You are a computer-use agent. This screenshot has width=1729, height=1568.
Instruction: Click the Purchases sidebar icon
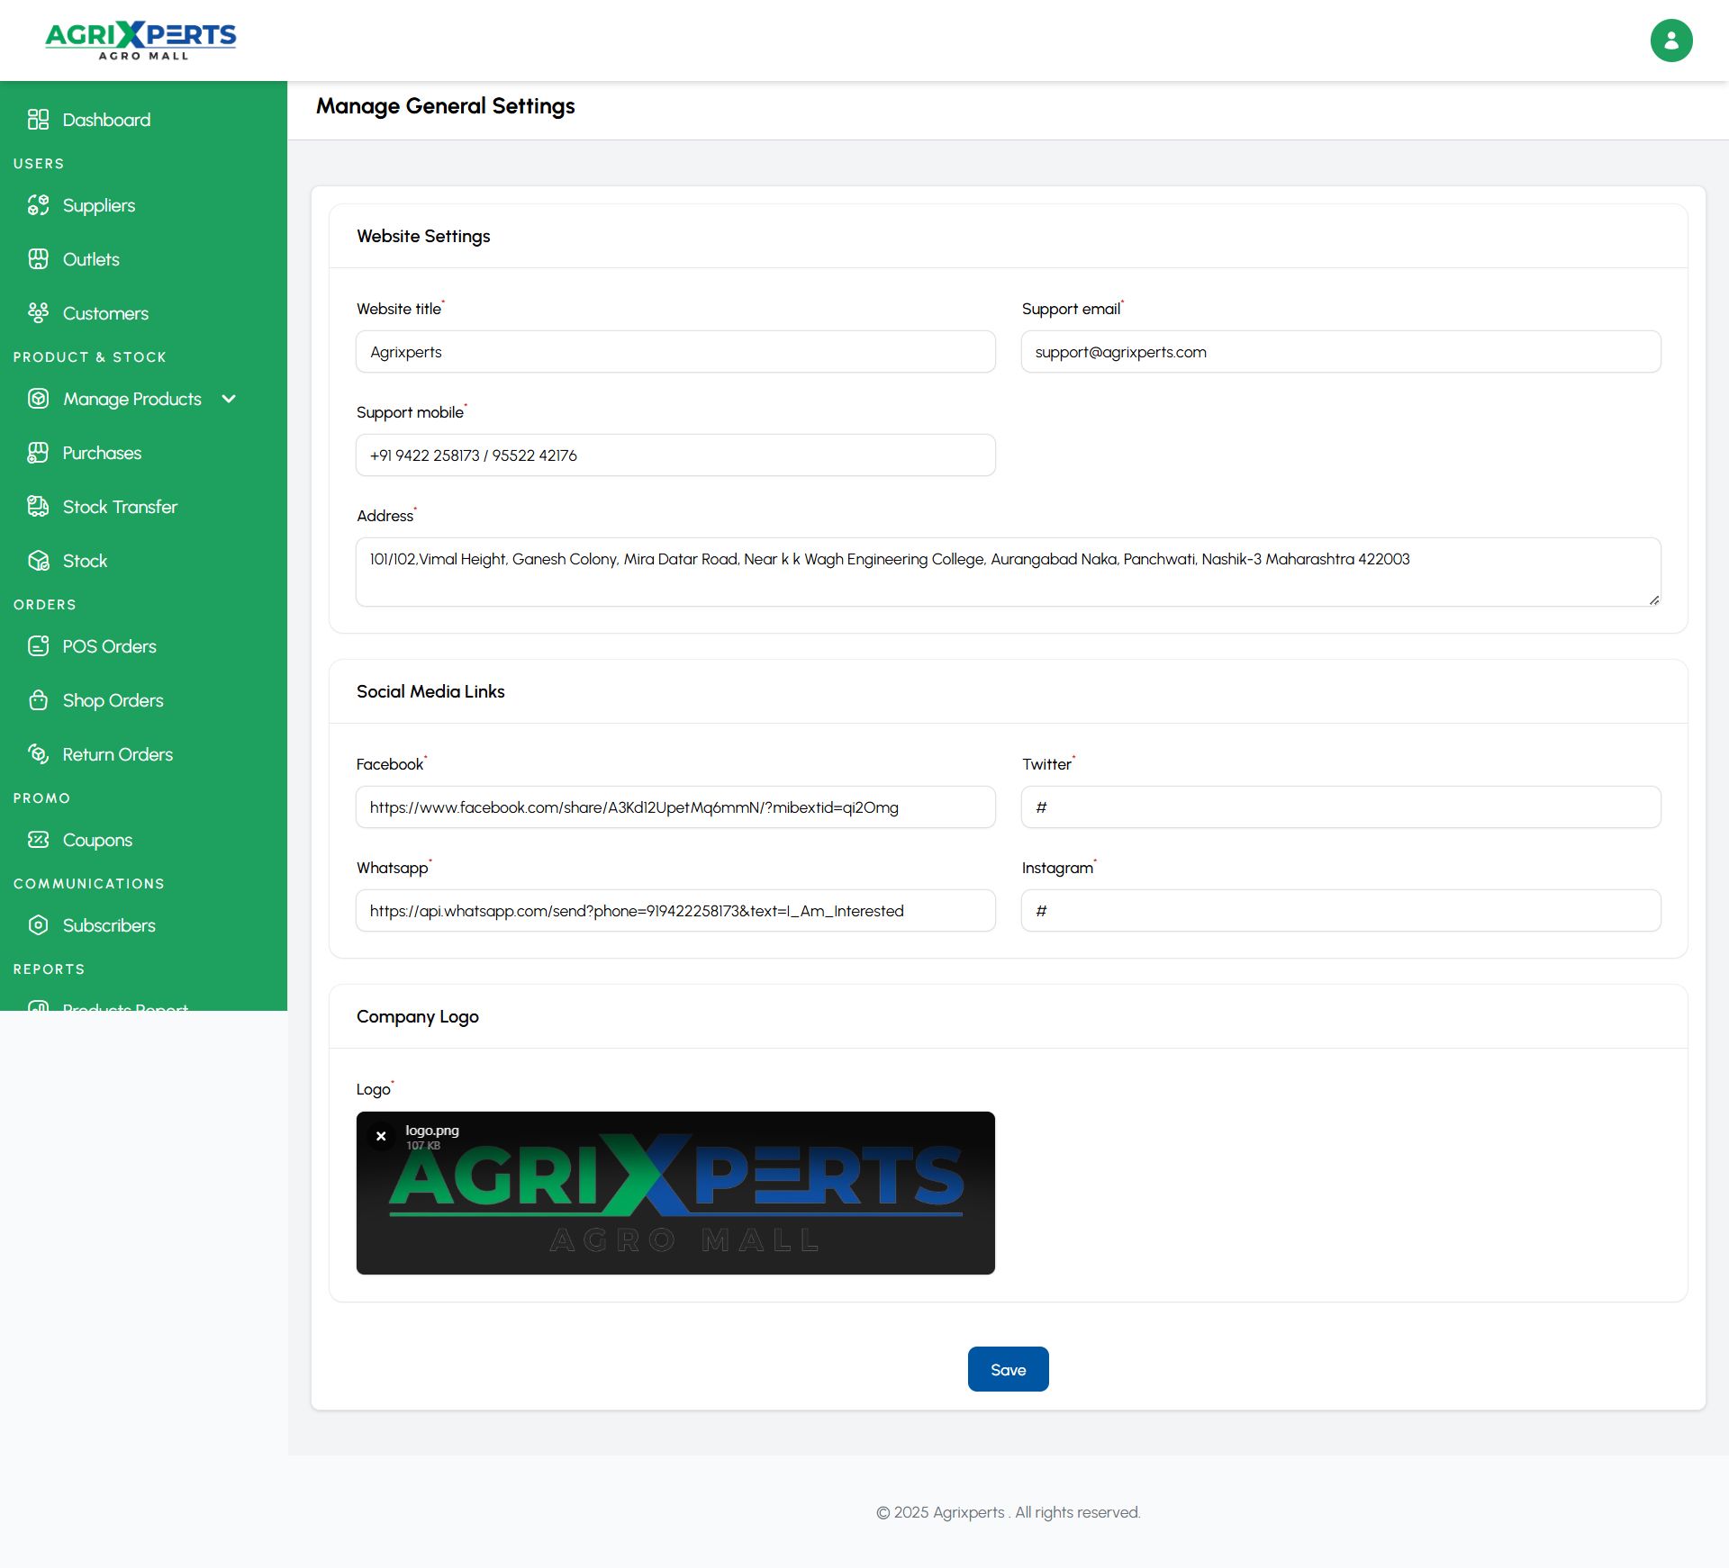(x=38, y=453)
